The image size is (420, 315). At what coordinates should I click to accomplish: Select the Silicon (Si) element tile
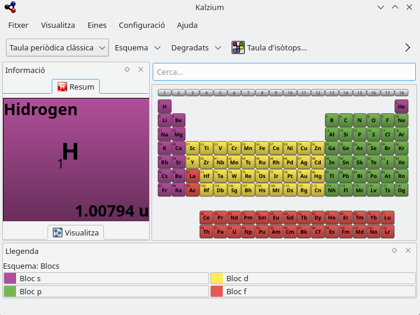[x=346, y=134]
